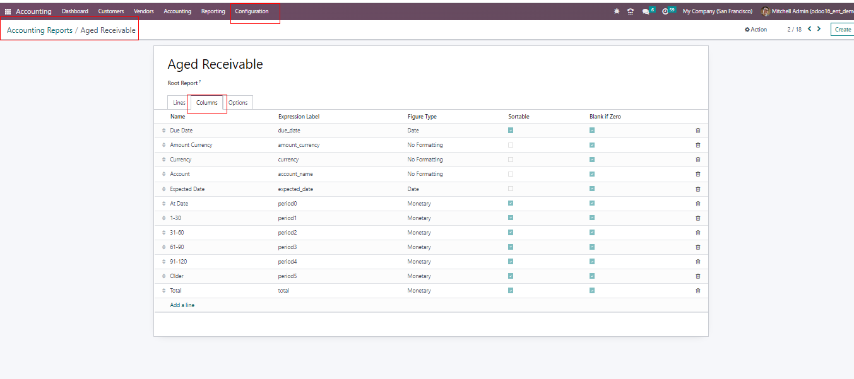Grab the drag handle of Older row
The height and width of the screenshot is (379, 854).
click(x=163, y=276)
